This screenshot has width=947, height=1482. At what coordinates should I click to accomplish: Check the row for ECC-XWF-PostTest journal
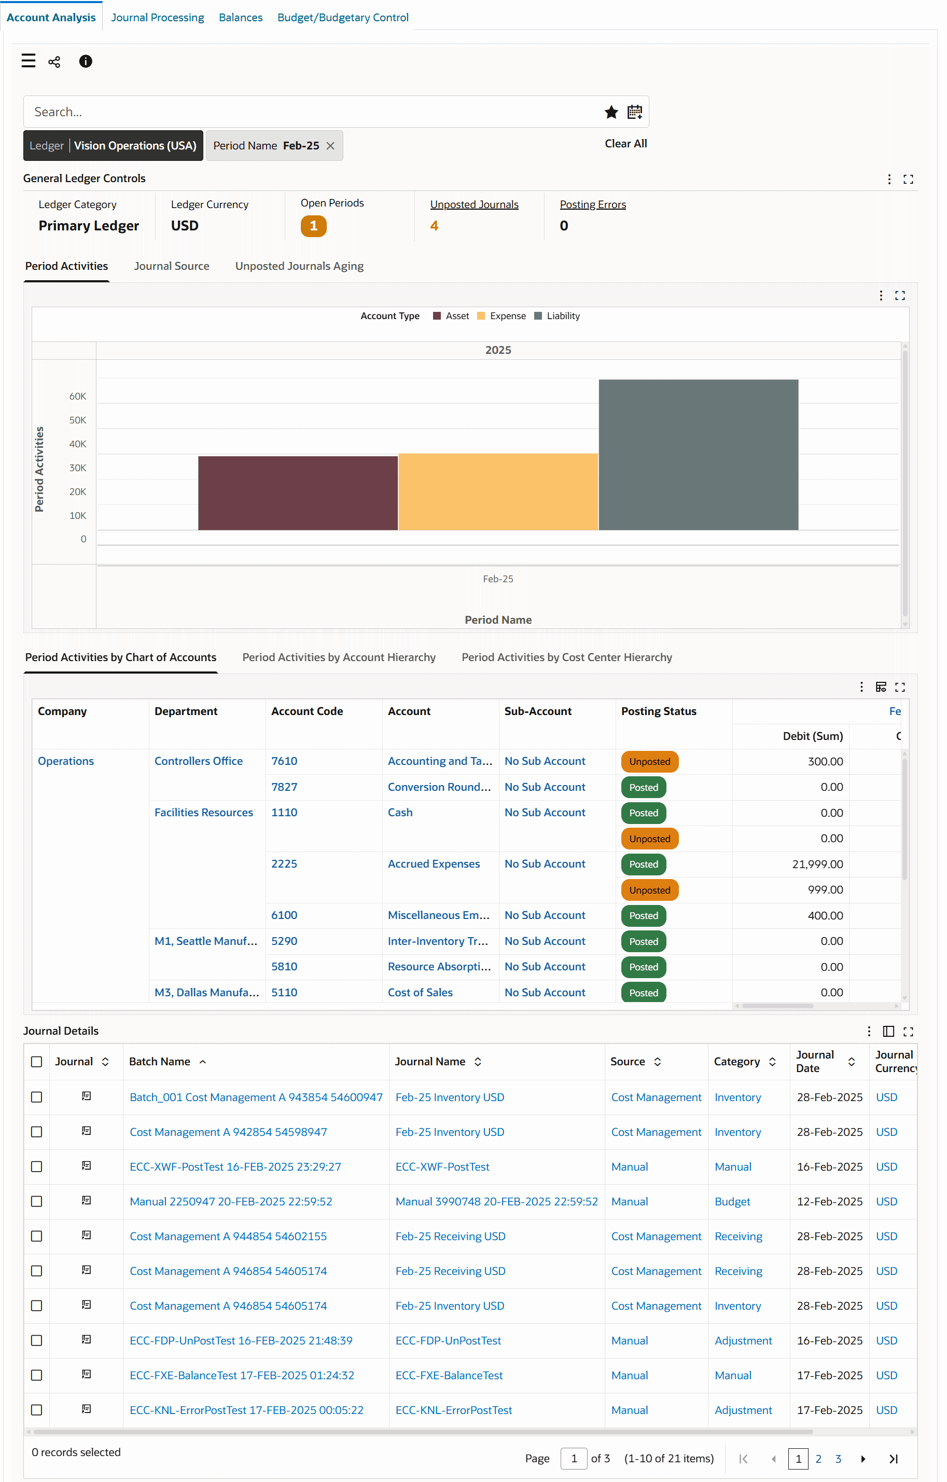[37, 1167]
